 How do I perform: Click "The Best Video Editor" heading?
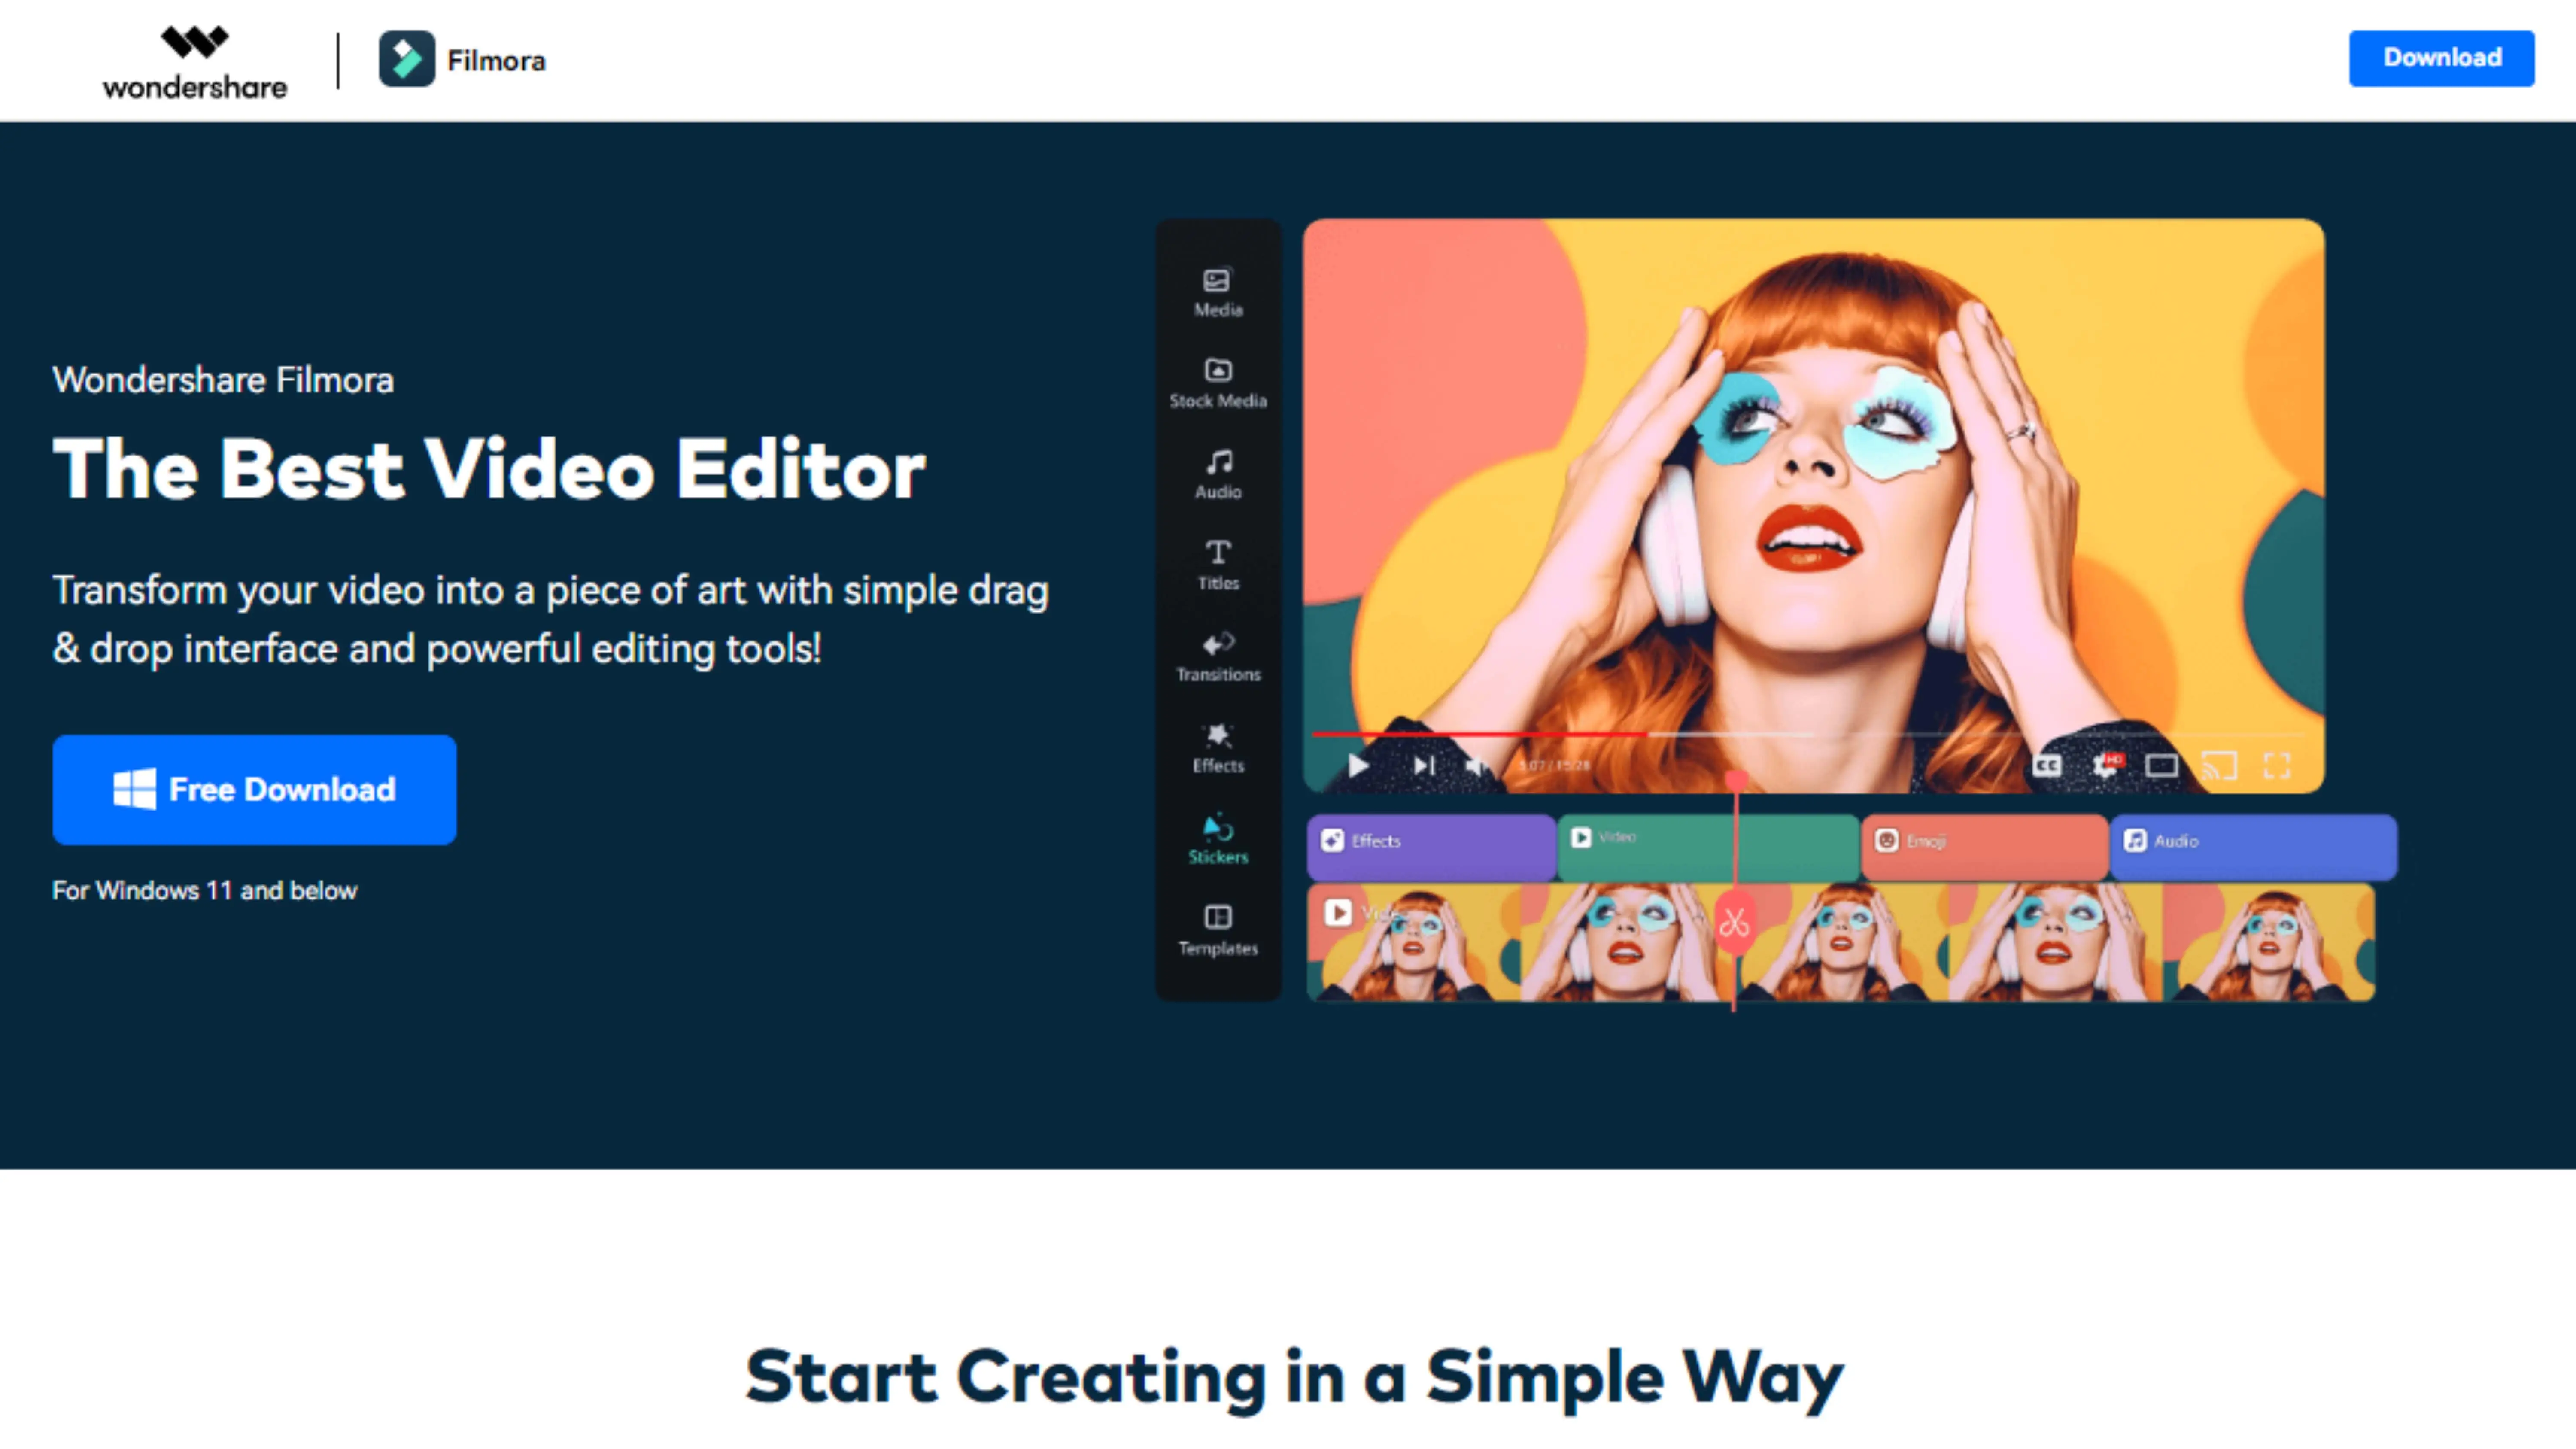coord(489,469)
